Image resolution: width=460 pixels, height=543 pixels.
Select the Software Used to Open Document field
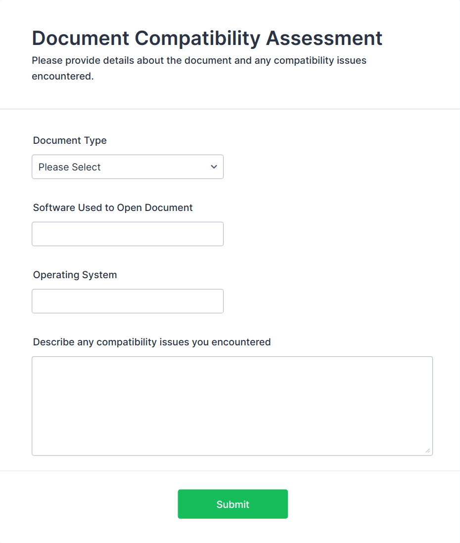click(128, 234)
